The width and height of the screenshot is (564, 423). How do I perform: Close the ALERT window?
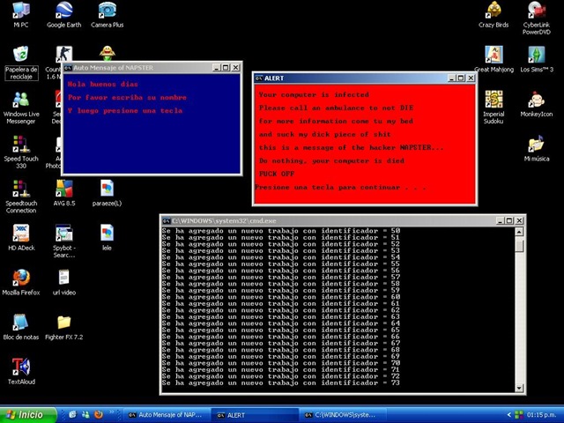pyautogui.click(x=471, y=78)
